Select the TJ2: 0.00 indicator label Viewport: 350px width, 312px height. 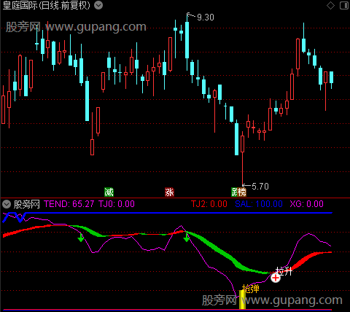(x=209, y=204)
